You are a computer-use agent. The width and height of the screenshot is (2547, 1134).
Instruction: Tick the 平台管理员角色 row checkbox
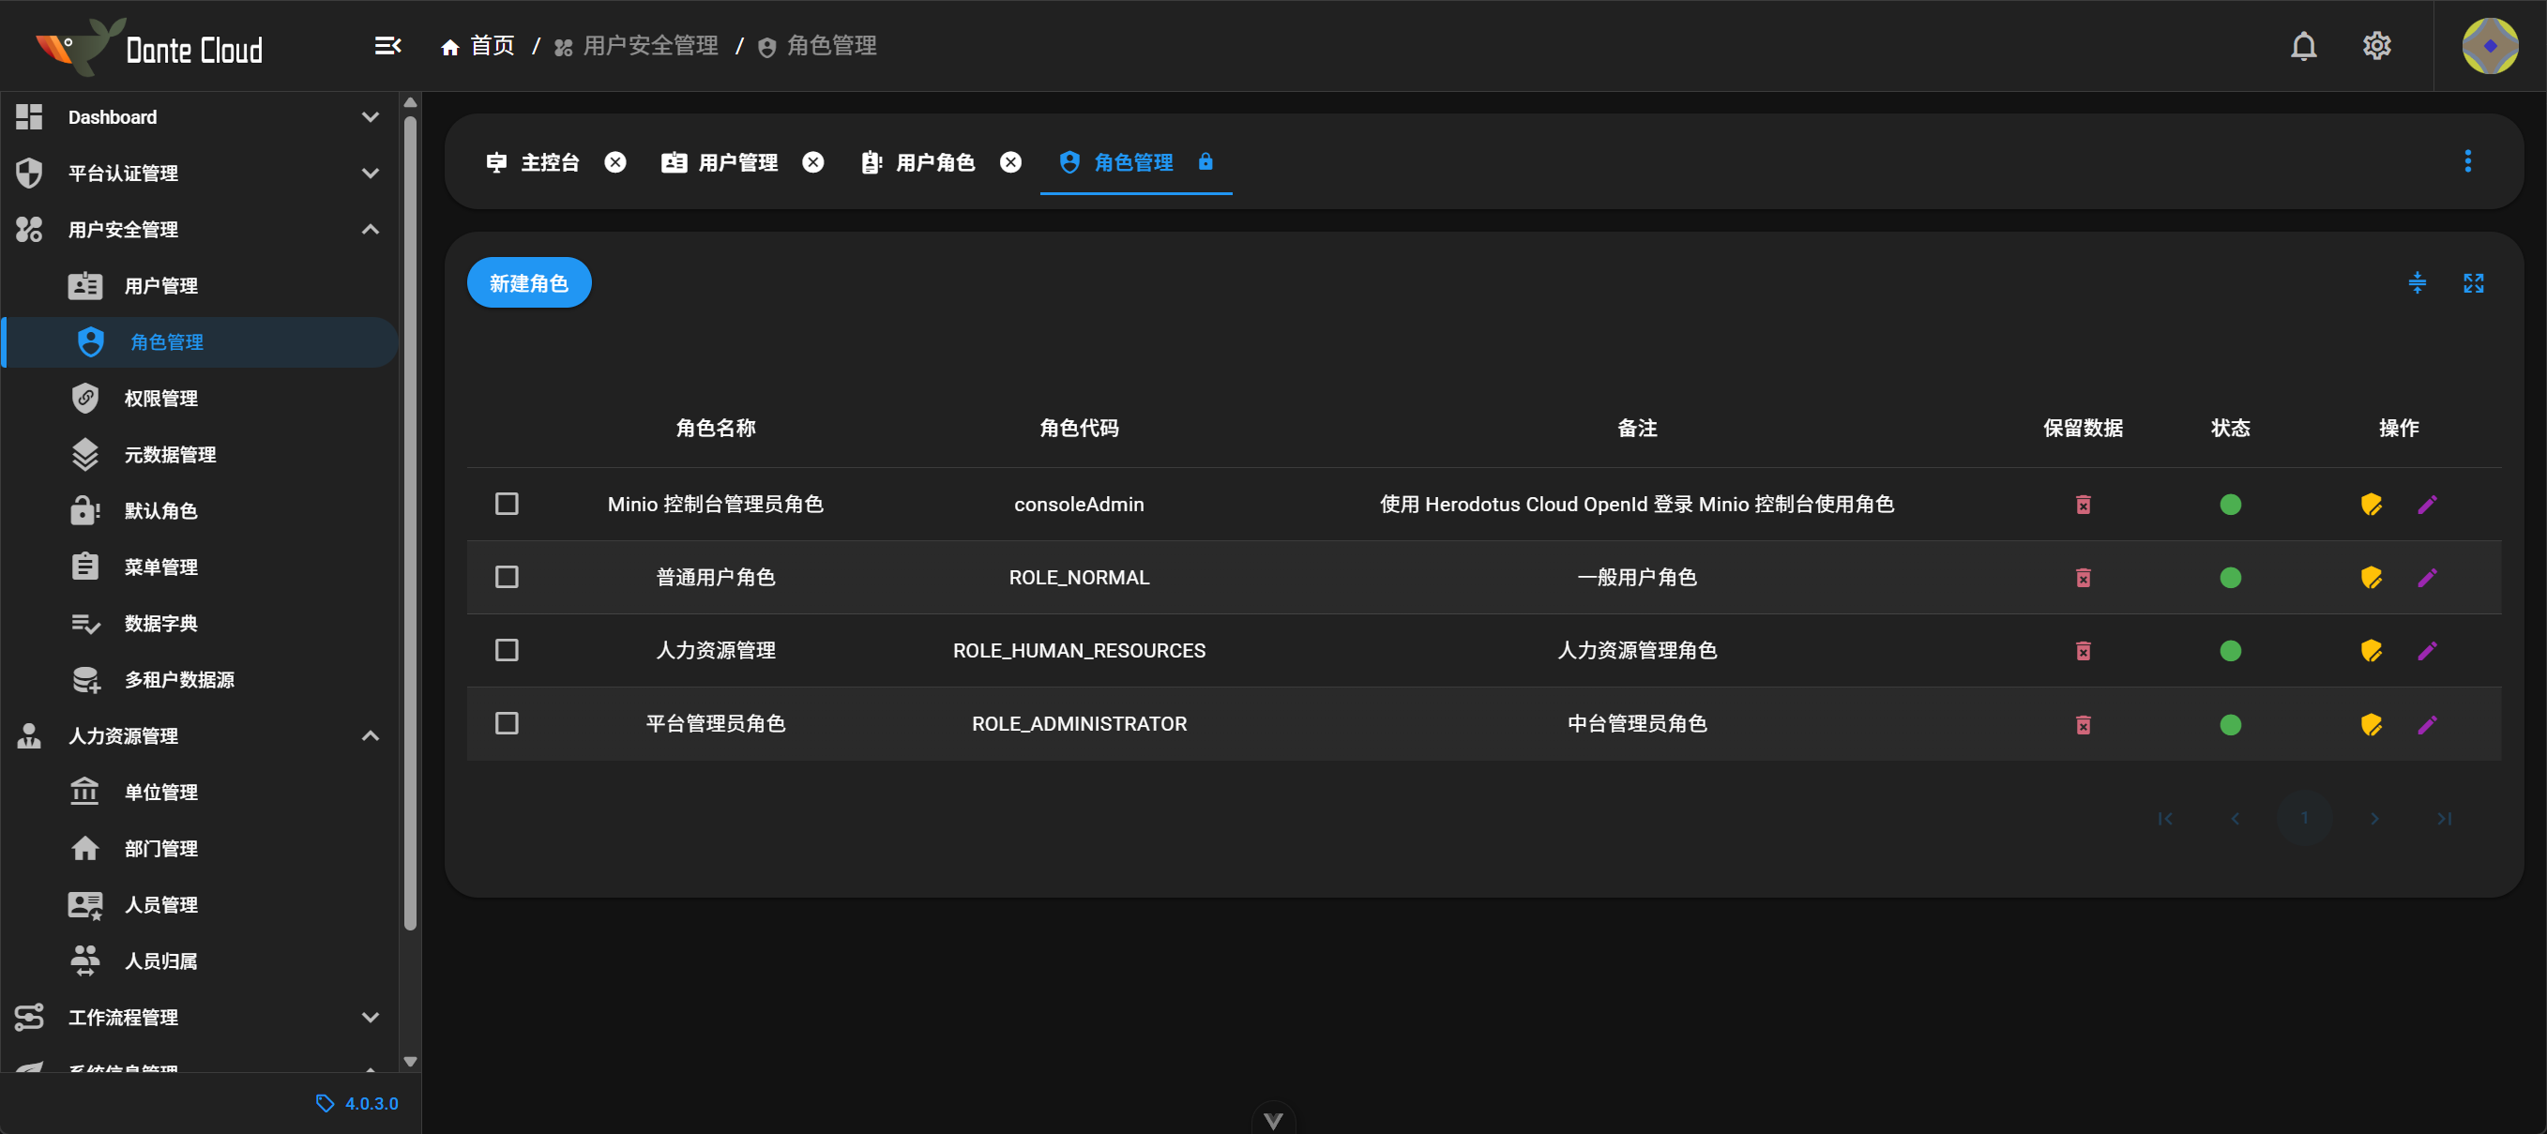(507, 724)
